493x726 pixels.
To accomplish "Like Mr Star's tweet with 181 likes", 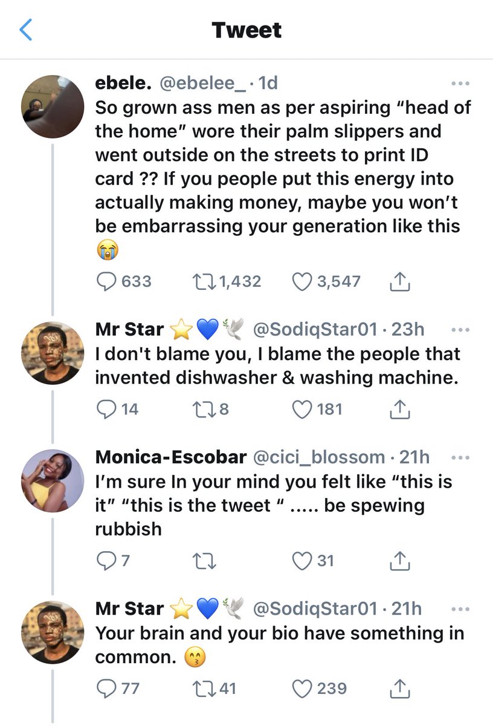I will tap(301, 410).
